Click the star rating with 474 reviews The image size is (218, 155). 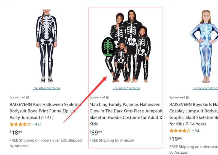click(x=20, y=124)
